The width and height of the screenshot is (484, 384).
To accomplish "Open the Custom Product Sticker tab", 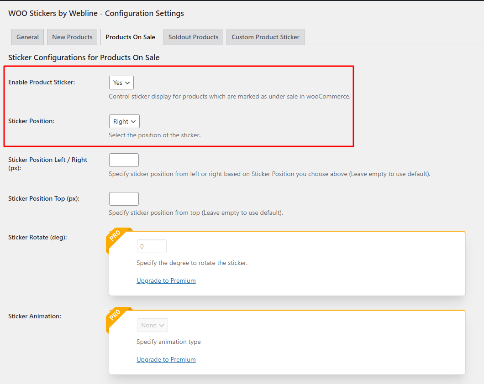I will [265, 37].
